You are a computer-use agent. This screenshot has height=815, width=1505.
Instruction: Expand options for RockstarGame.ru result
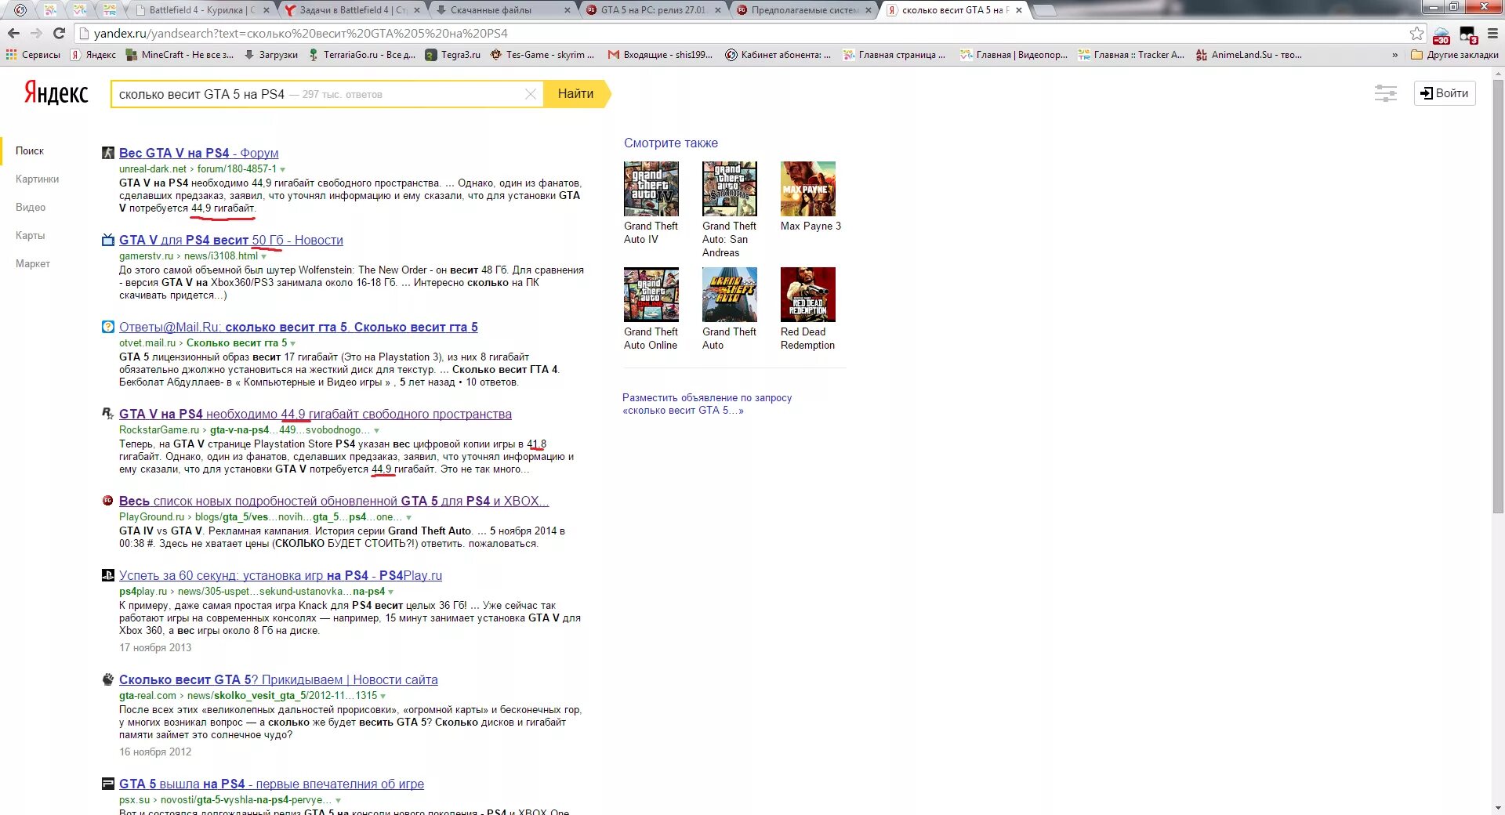click(x=376, y=430)
